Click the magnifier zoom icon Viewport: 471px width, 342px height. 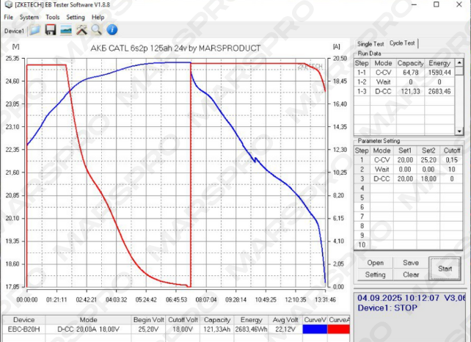pyautogui.click(x=96, y=30)
